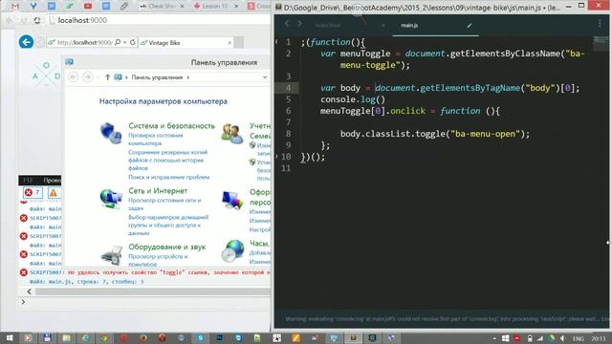612x344 pixels.
Task: Open the pinned paperclip-link tab in Chrome
Action: pos(124,7)
